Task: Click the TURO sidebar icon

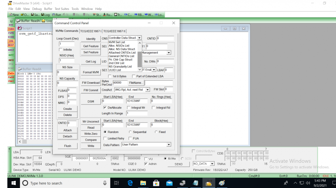Action: tap(11, 29)
